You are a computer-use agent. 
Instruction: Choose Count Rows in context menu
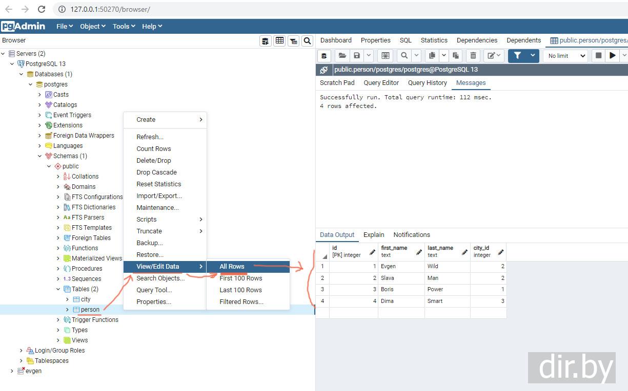(x=153, y=149)
